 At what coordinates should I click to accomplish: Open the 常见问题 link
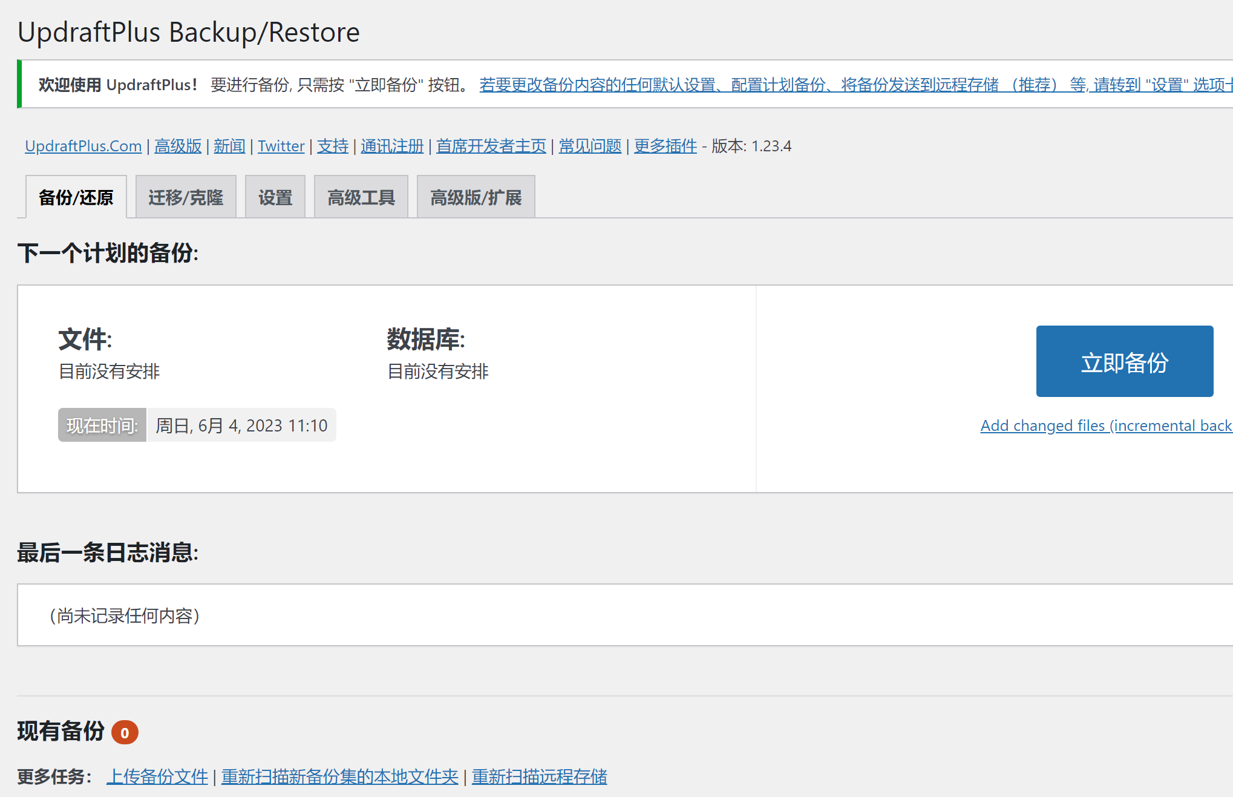pyautogui.click(x=590, y=146)
